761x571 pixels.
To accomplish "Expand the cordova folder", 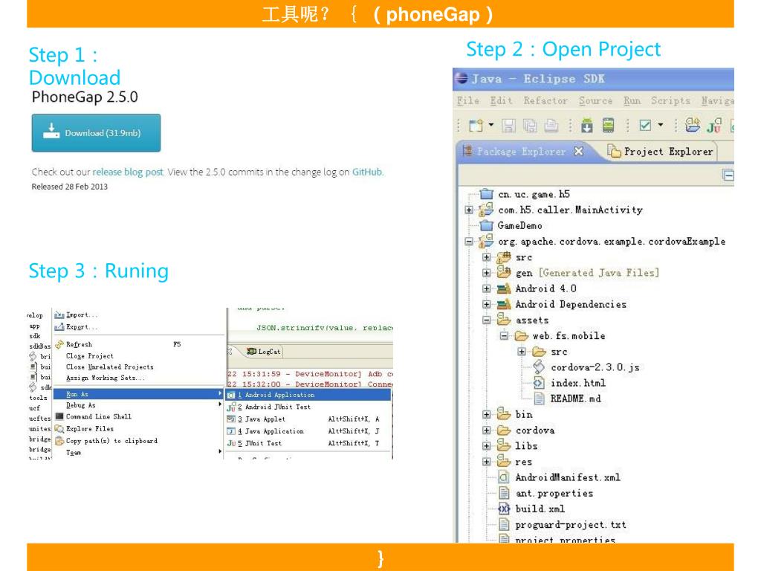I will [x=486, y=430].
